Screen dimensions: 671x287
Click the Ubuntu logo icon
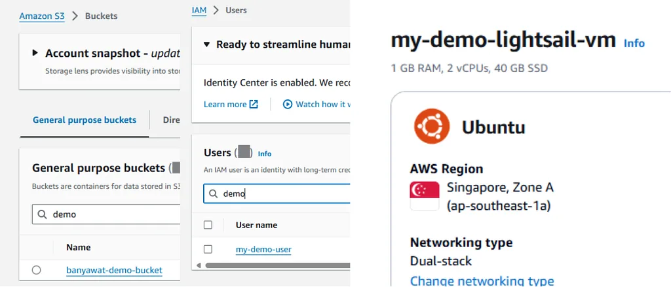[432, 126]
